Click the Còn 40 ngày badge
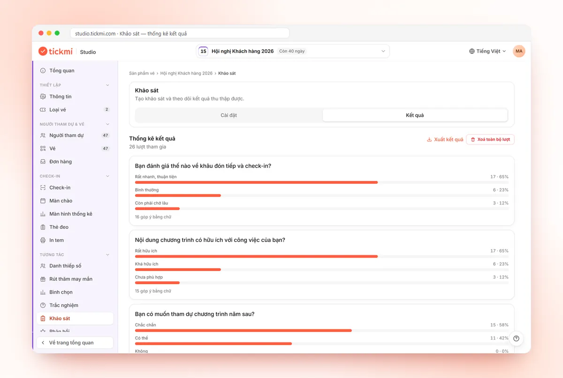This screenshot has width=563, height=378. tap(292, 51)
